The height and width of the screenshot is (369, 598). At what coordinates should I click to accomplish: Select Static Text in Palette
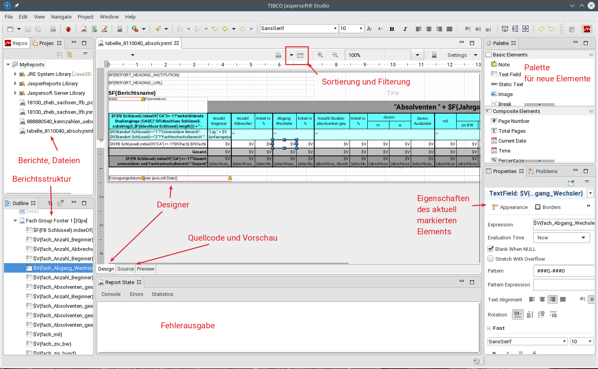[x=507, y=84]
